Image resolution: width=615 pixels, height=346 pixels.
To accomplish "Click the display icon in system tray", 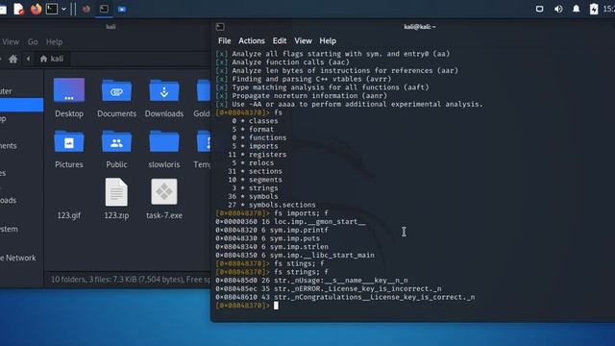I will [x=540, y=9].
